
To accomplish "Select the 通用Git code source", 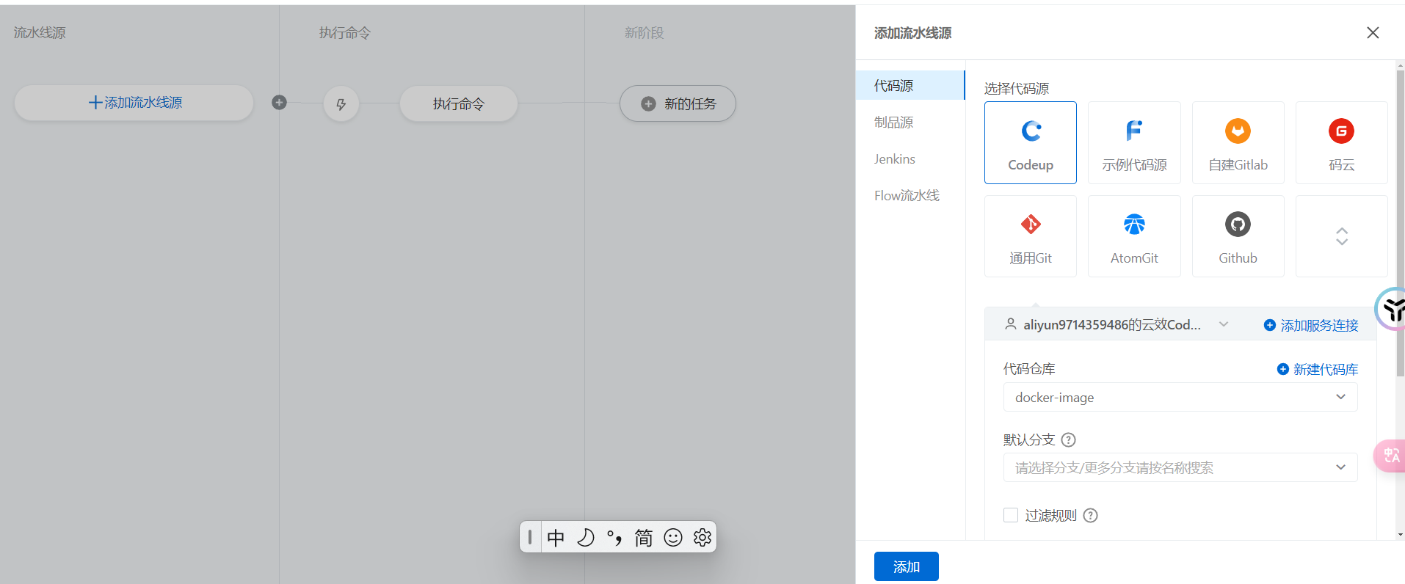I will (1030, 236).
